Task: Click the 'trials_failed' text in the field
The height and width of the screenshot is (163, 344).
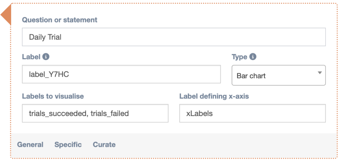Action: click(x=110, y=114)
